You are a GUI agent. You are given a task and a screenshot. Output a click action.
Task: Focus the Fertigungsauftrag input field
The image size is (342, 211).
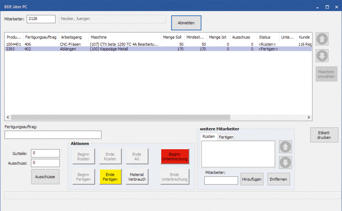coord(53,135)
